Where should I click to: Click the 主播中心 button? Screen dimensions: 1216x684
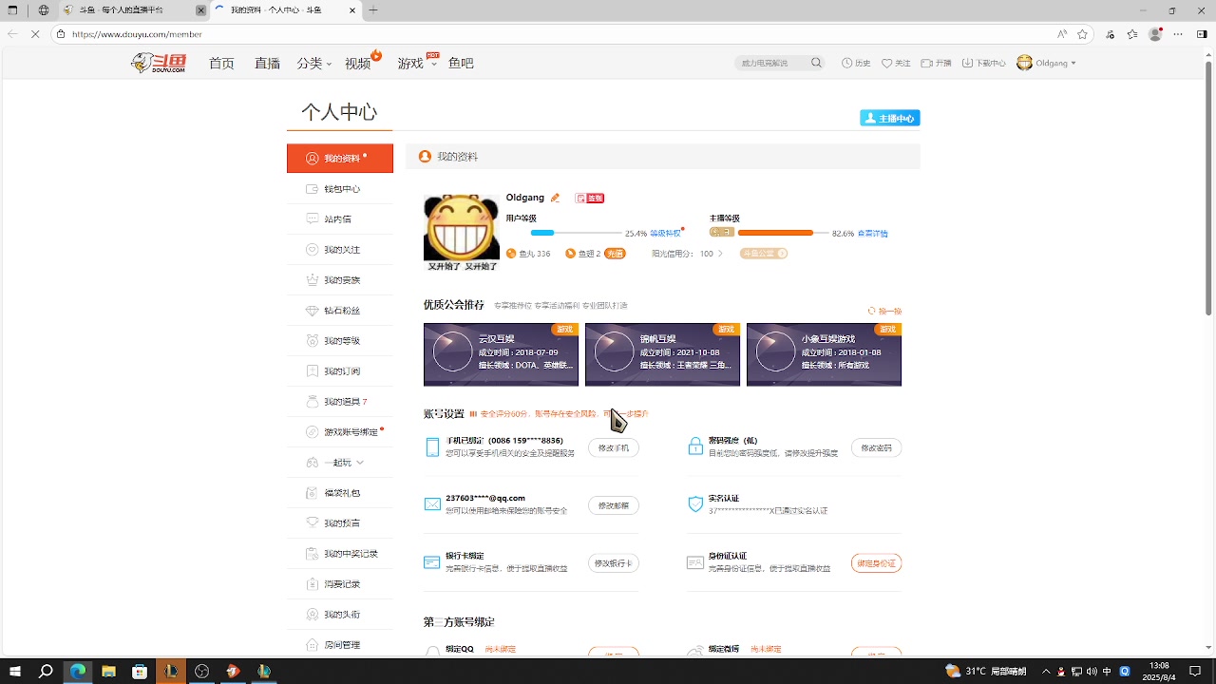(x=890, y=118)
